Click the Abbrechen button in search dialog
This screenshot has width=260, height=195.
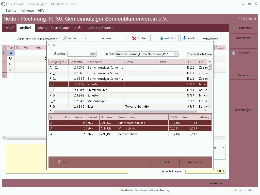pyautogui.click(x=195, y=162)
